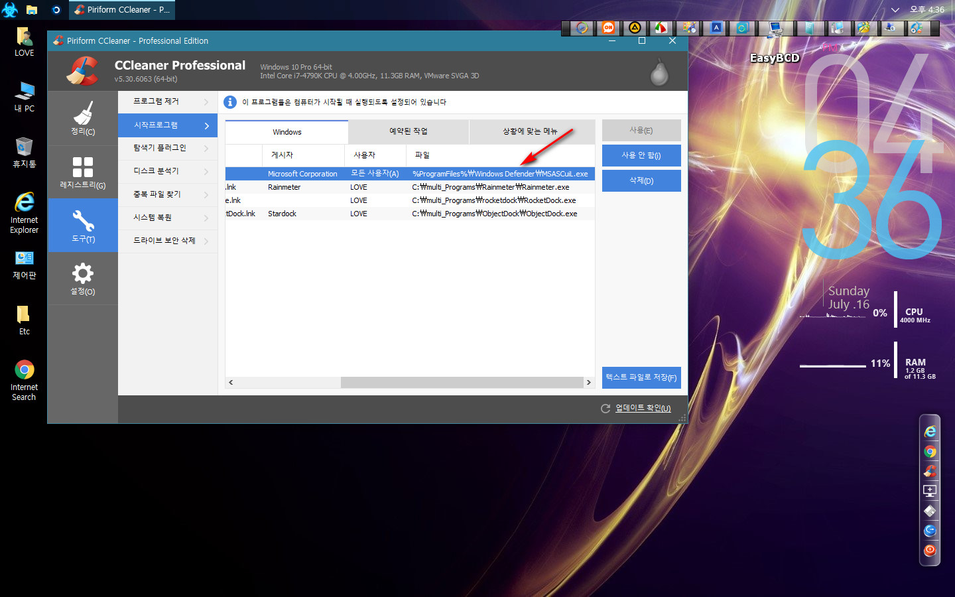Open 프로그램 제거 uninstall menu
Screen dimensions: 955x597
pyautogui.click(x=168, y=101)
